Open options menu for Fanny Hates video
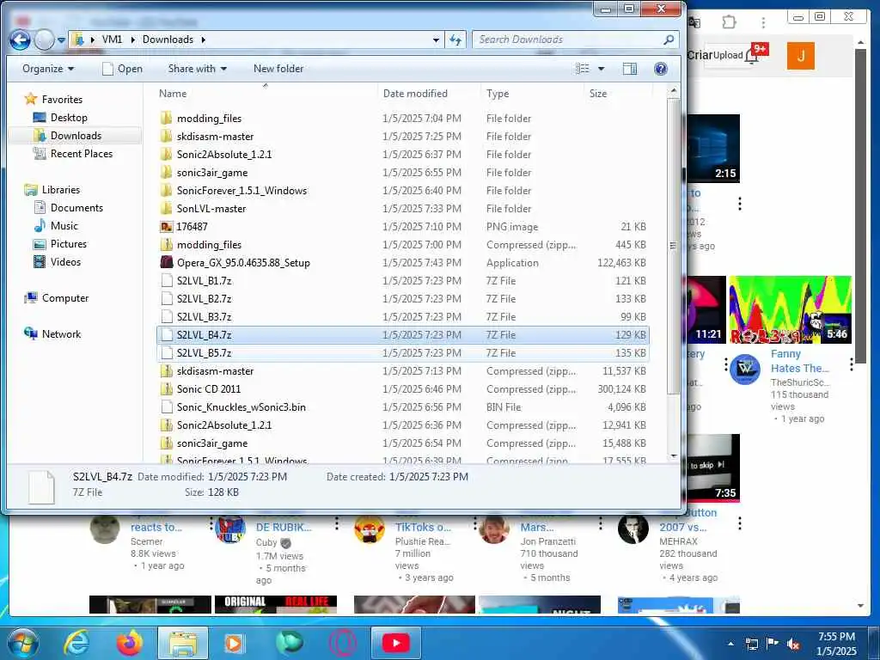The image size is (880, 660). coord(851,364)
